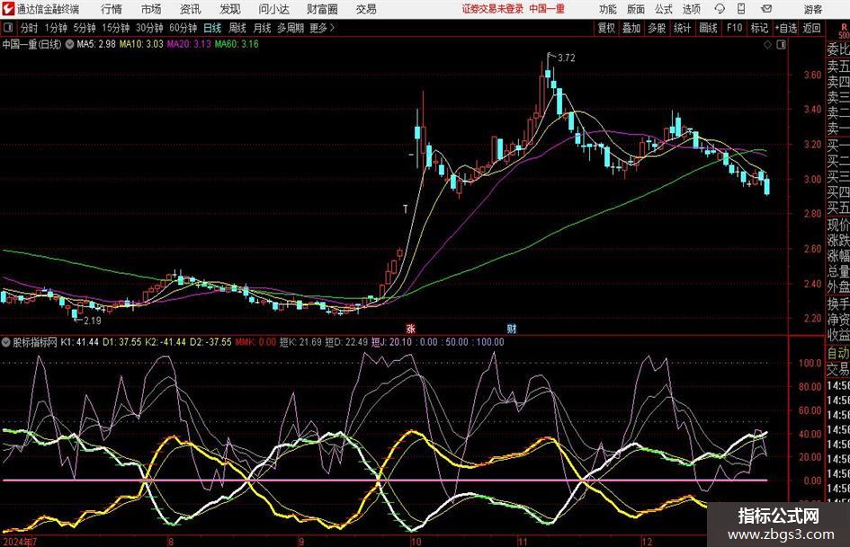This screenshot has height=547, width=850.
Task: Add stock with +自选 button
Action: [786, 28]
